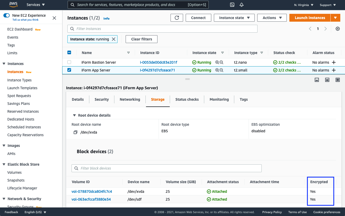The width and height of the screenshot is (345, 216).
Task: Collapse the Root device details section
Action: click(74, 115)
